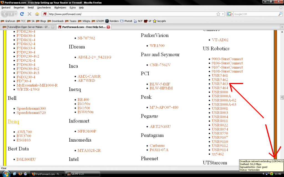Open the Help menu
Screen dimensions: 284x177
[x=81, y=7]
